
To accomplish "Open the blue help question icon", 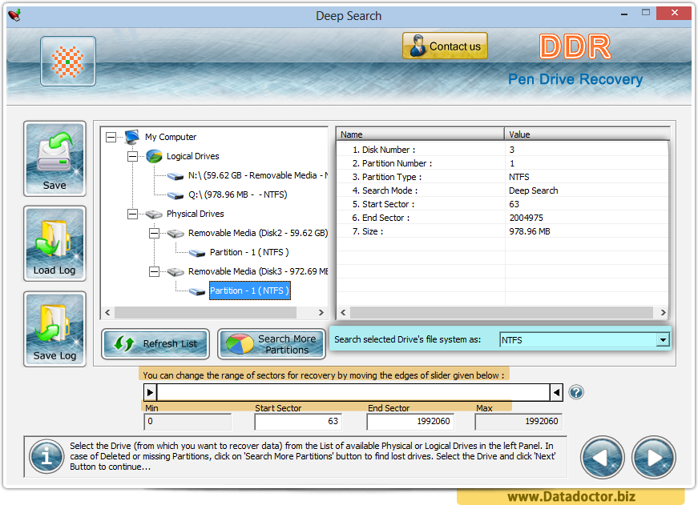I will point(576,392).
